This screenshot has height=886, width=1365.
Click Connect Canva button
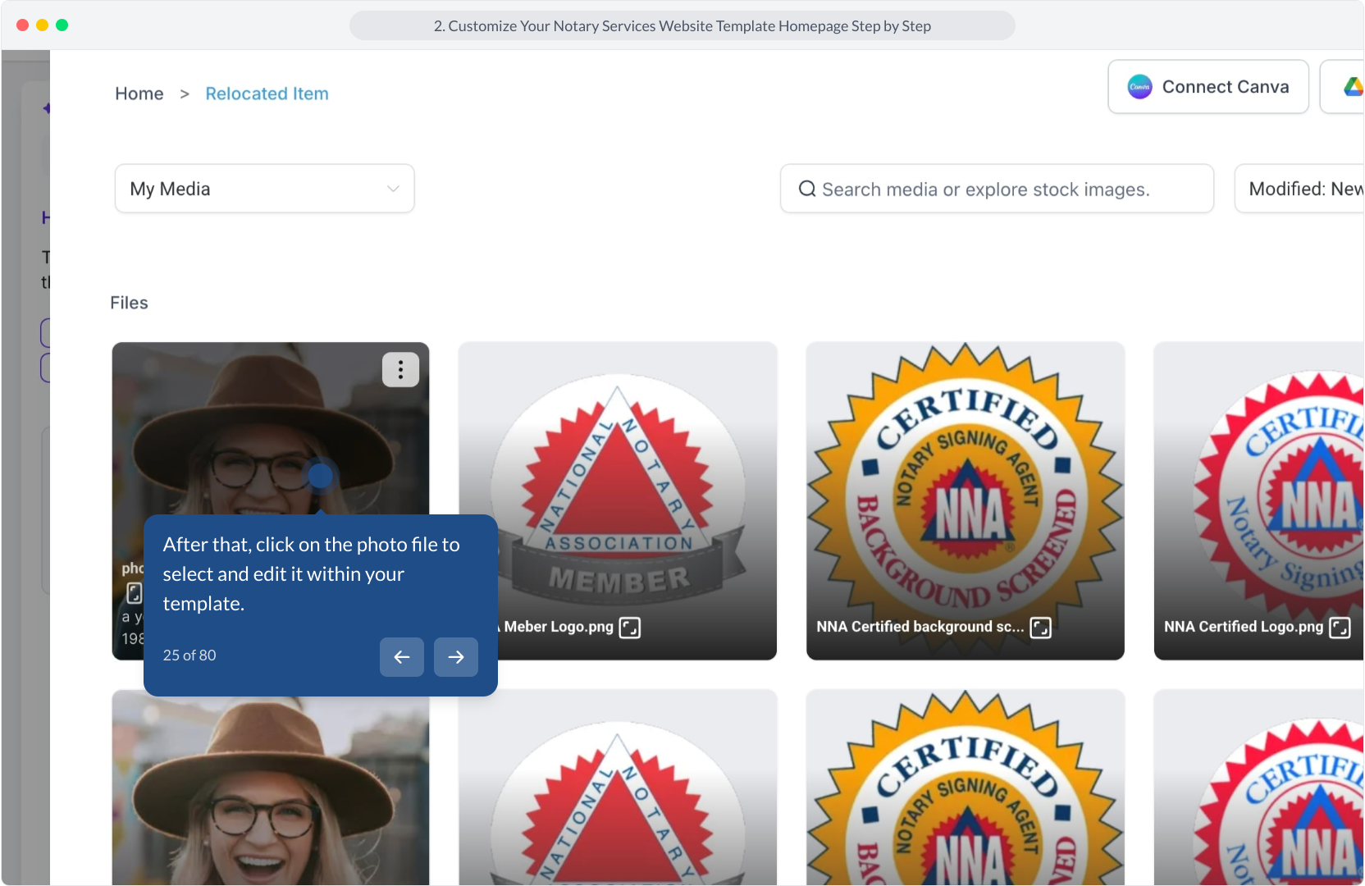point(1208,87)
